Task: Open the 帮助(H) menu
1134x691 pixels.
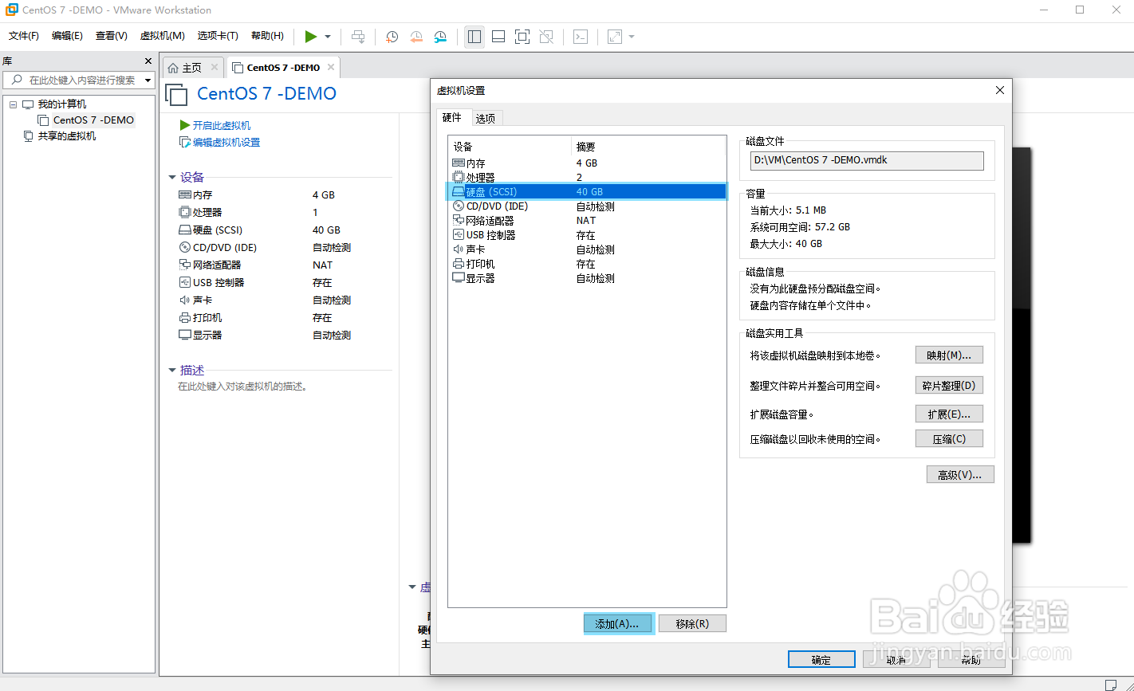Action: [267, 36]
